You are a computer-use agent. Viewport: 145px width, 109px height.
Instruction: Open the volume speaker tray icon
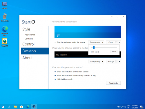tap(125, 107)
